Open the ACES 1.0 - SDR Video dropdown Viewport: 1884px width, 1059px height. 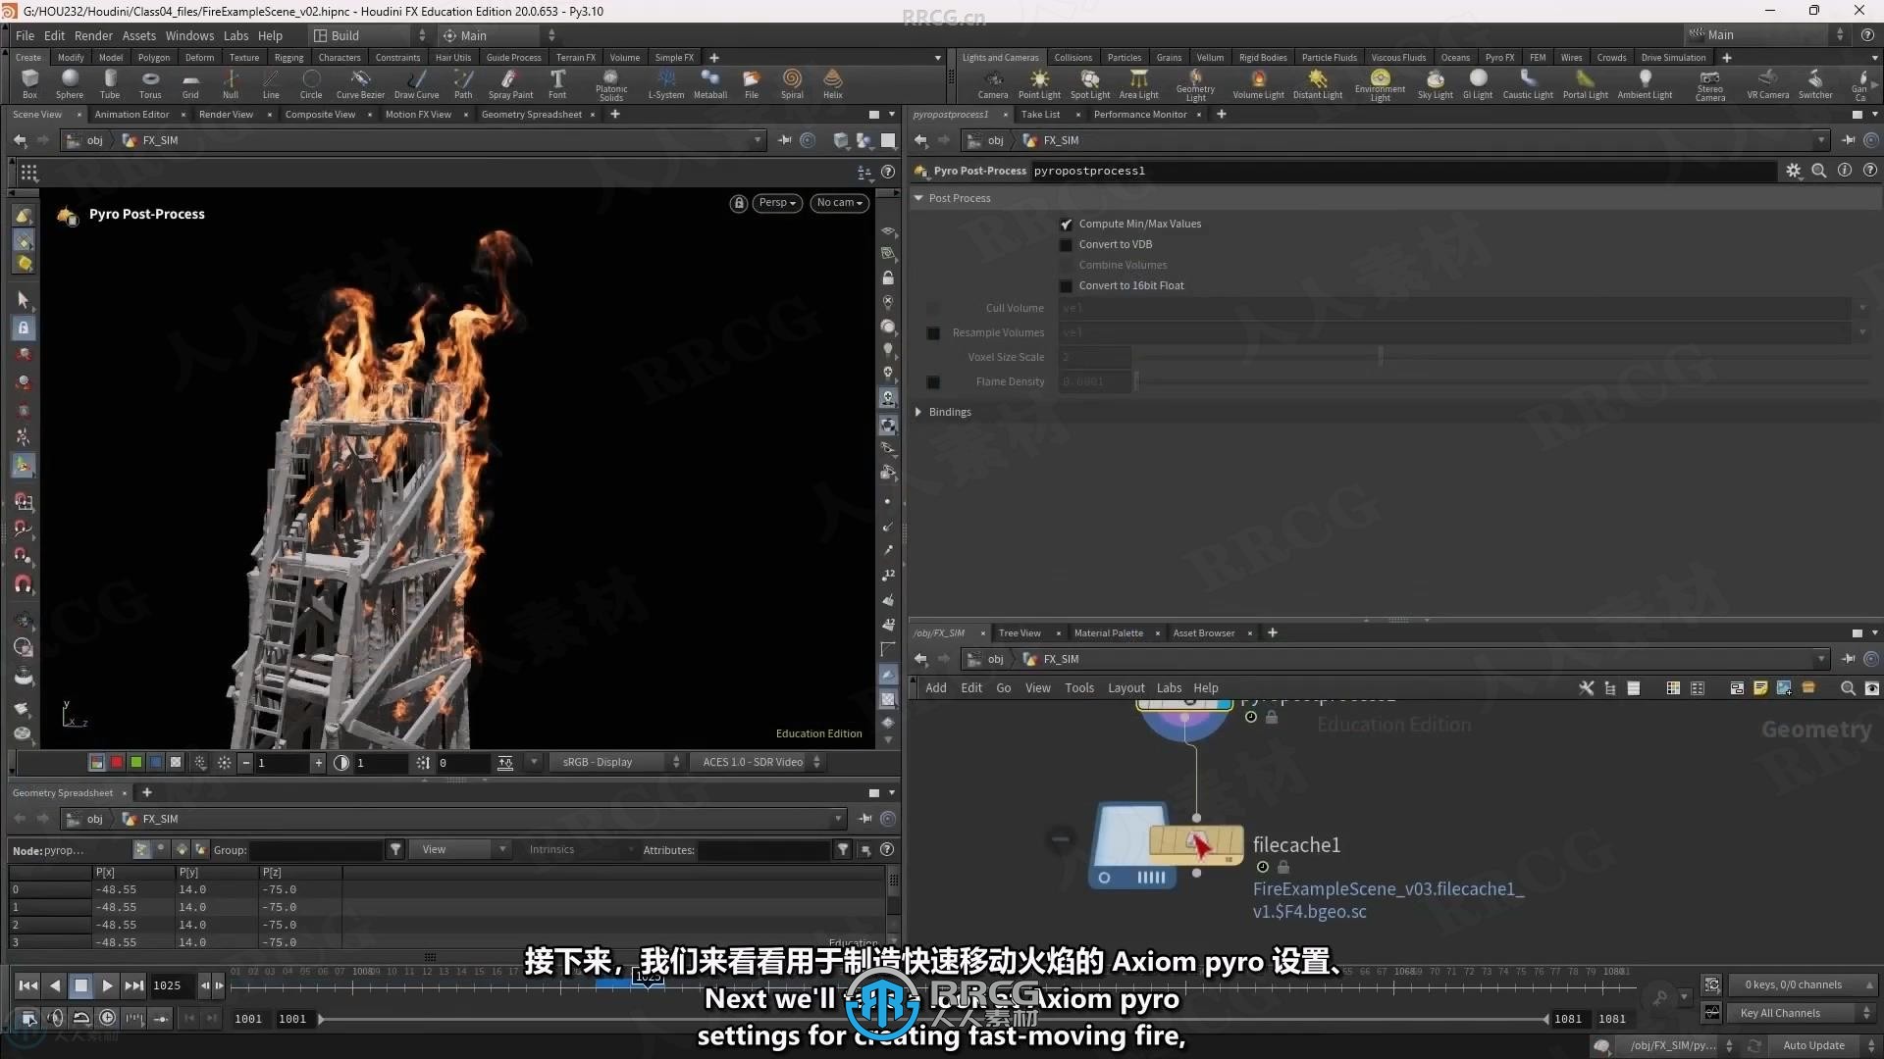761,762
